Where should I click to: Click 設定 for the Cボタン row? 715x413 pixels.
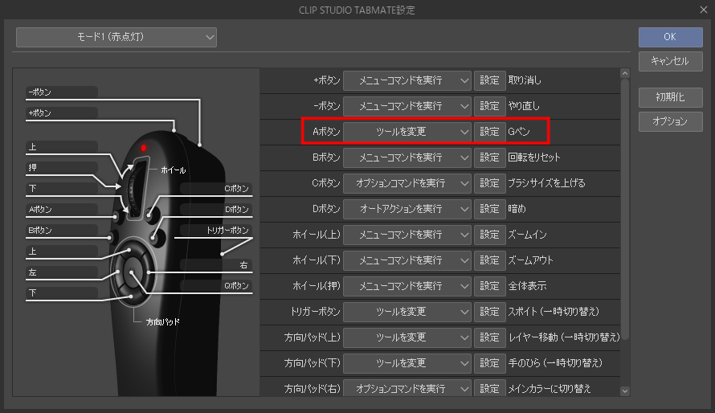point(490,183)
